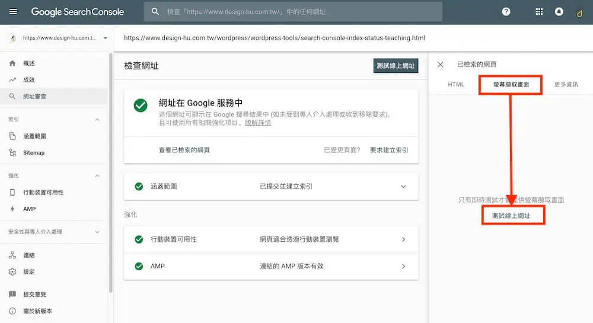Click the green check in the AMP result row
The height and width of the screenshot is (323, 593).
pyautogui.click(x=139, y=266)
